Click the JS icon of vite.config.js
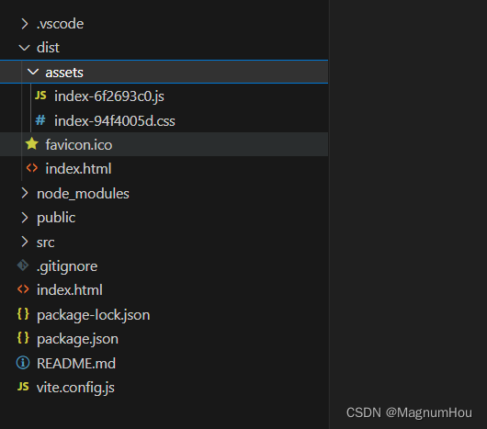 pyautogui.click(x=23, y=387)
